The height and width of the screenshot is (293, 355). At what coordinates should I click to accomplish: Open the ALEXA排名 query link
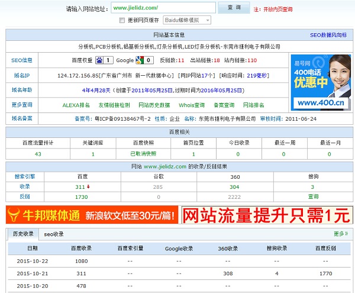(x=76, y=105)
